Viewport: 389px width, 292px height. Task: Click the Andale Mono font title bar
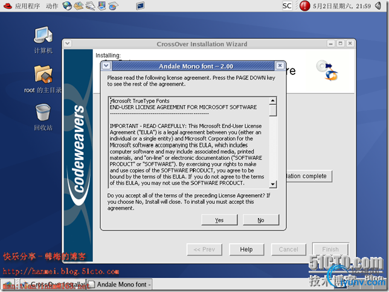point(193,66)
